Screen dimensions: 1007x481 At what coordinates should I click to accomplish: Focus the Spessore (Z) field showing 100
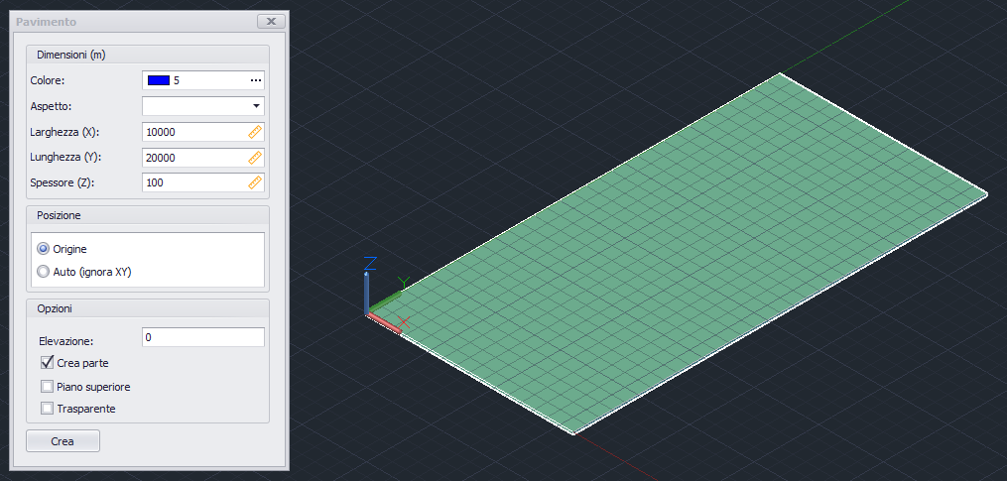tap(193, 182)
